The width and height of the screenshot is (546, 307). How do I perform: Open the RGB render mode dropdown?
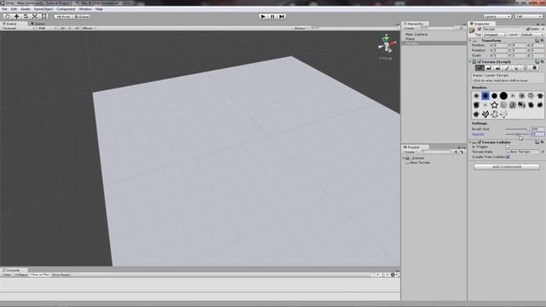pyautogui.click(x=48, y=28)
